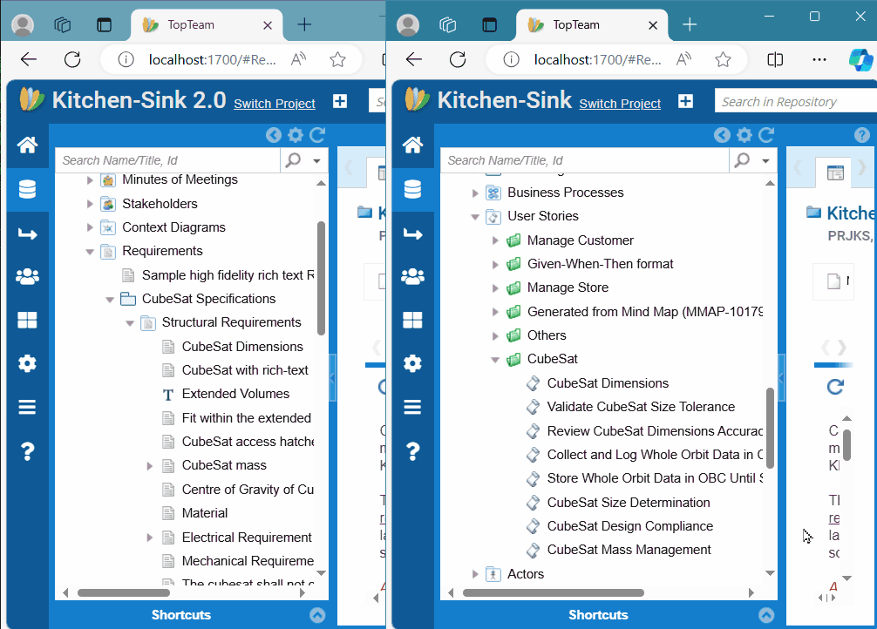Click Switch Project in the right Kitchen-Sink window
877x629 pixels.
click(620, 104)
